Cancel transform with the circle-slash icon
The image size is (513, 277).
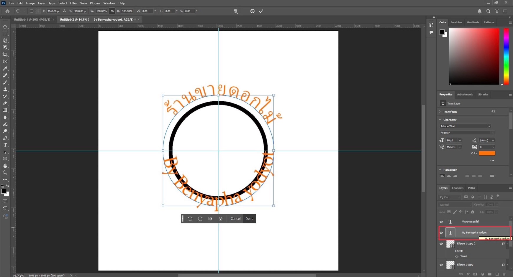252,11
